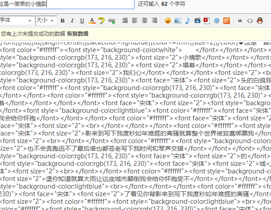The width and height of the screenshot is (271, 210).
Task: Insert a Flash attachment with the red document icon
Action: tap(207, 21)
